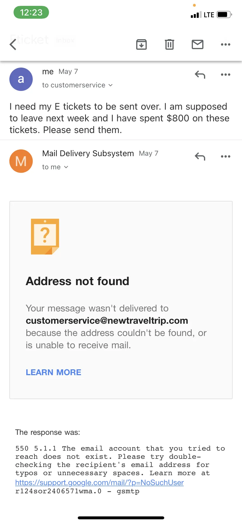This screenshot has width=242, height=524.
Task: Tap the orange 'M' sender avatar
Action: coord(21,161)
